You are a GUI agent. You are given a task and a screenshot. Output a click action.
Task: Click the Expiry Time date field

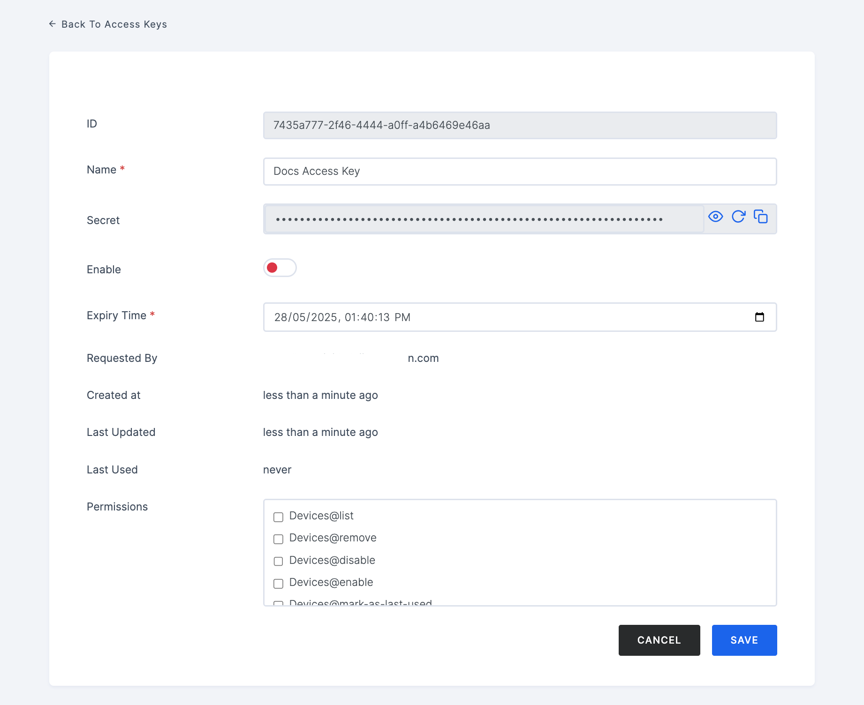[x=520, y=317]
